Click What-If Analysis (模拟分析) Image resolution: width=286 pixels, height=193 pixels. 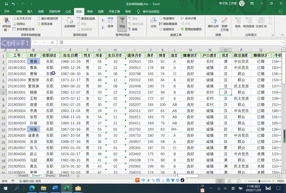click(x=213, y=24)
